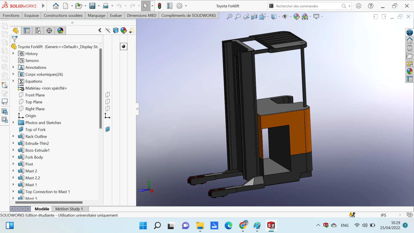Toggle Front Plane visibility in display pane
The image size is (414, 233).
point(108,95)
